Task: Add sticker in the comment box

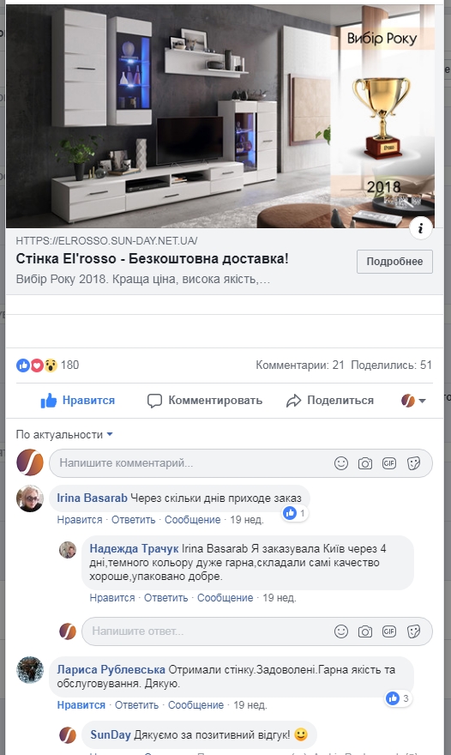Action: coord(413,463)
